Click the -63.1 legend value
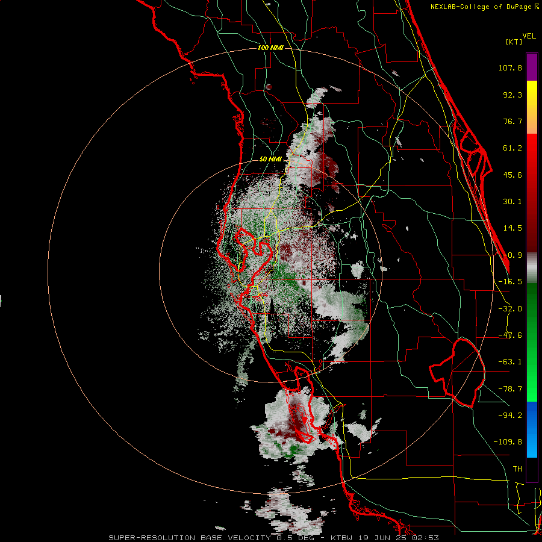 510,362
